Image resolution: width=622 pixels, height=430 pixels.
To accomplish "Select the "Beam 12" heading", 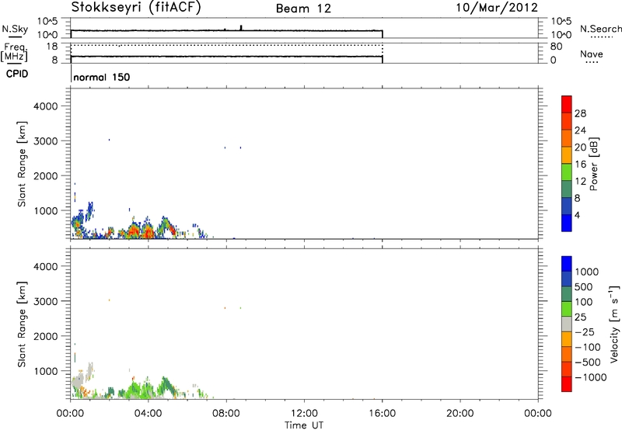I will pyautogui.click(x=303, y=9).
